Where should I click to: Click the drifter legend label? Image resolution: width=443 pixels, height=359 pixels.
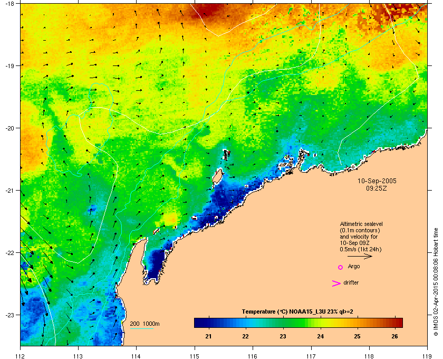351,282
